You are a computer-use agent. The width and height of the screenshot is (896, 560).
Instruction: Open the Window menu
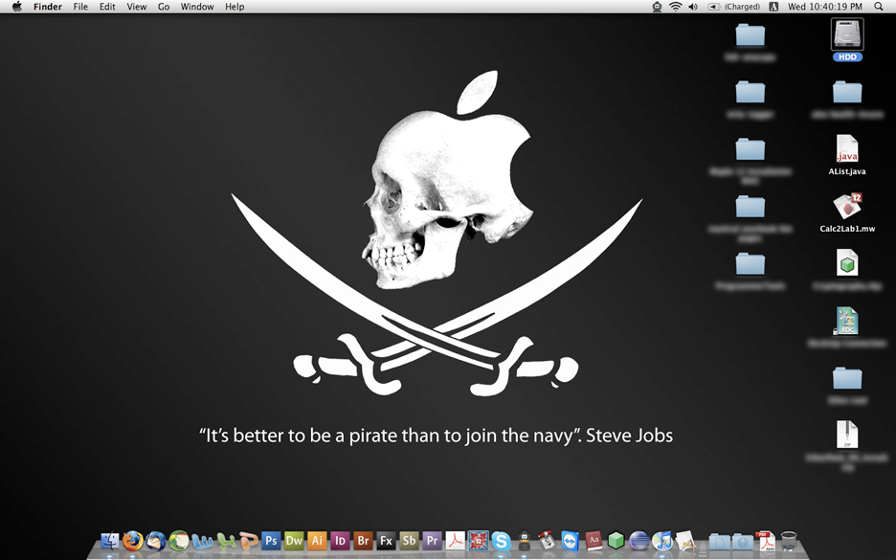coord(197,7)
